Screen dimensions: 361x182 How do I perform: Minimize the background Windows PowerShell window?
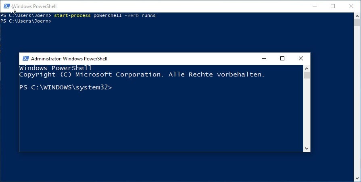(x=314, y=6)
